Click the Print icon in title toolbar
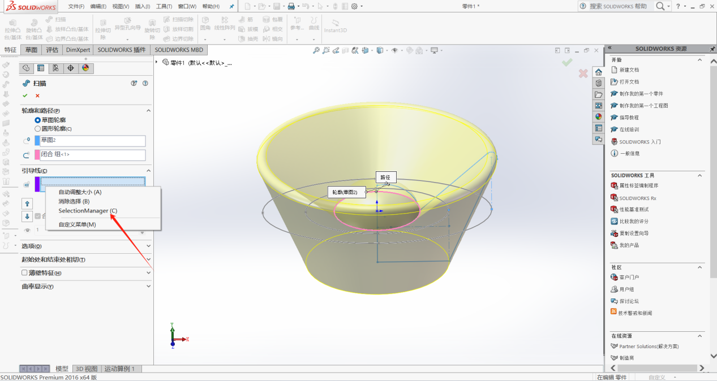 pyautogui.click(x=291, y=6)
